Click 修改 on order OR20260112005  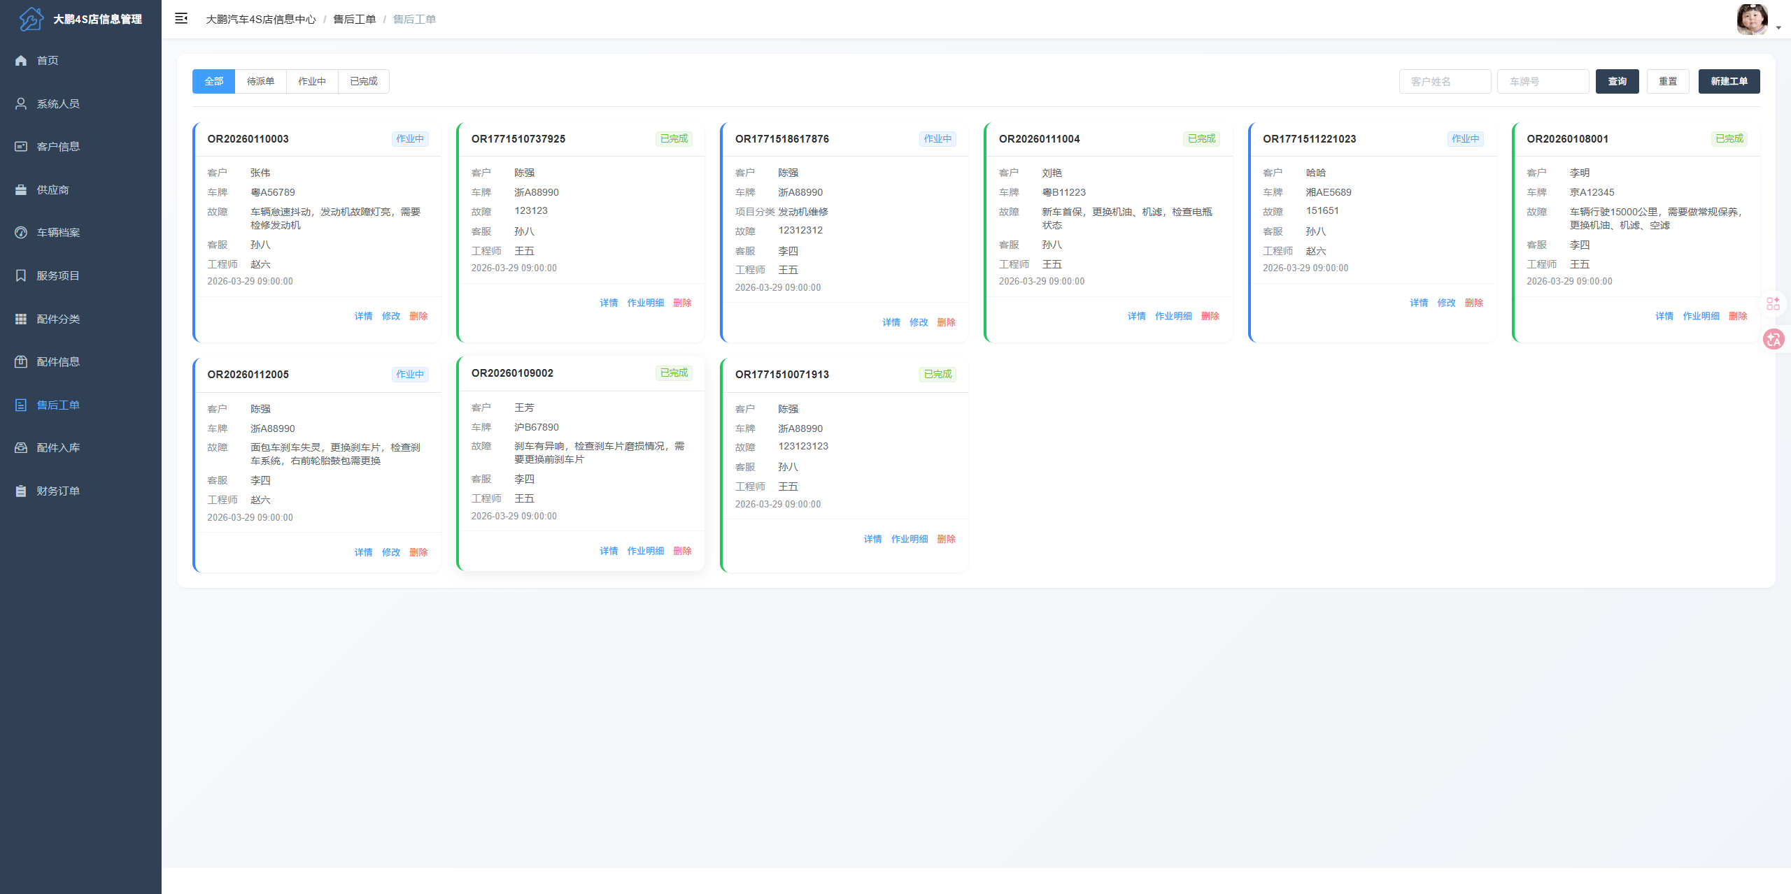tap(391, 553)
